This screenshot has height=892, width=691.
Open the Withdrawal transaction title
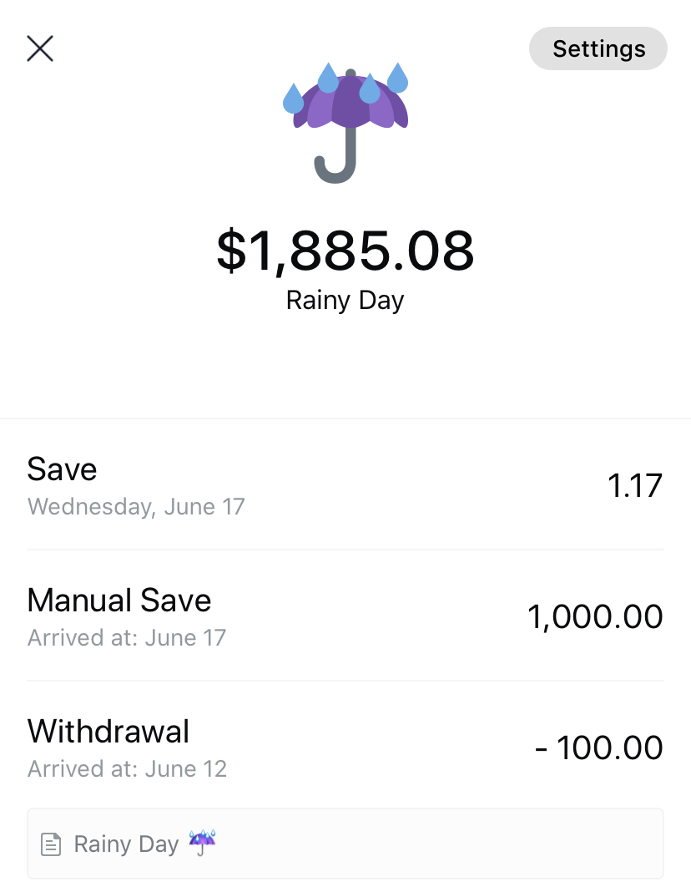click(x=108, y=732)
